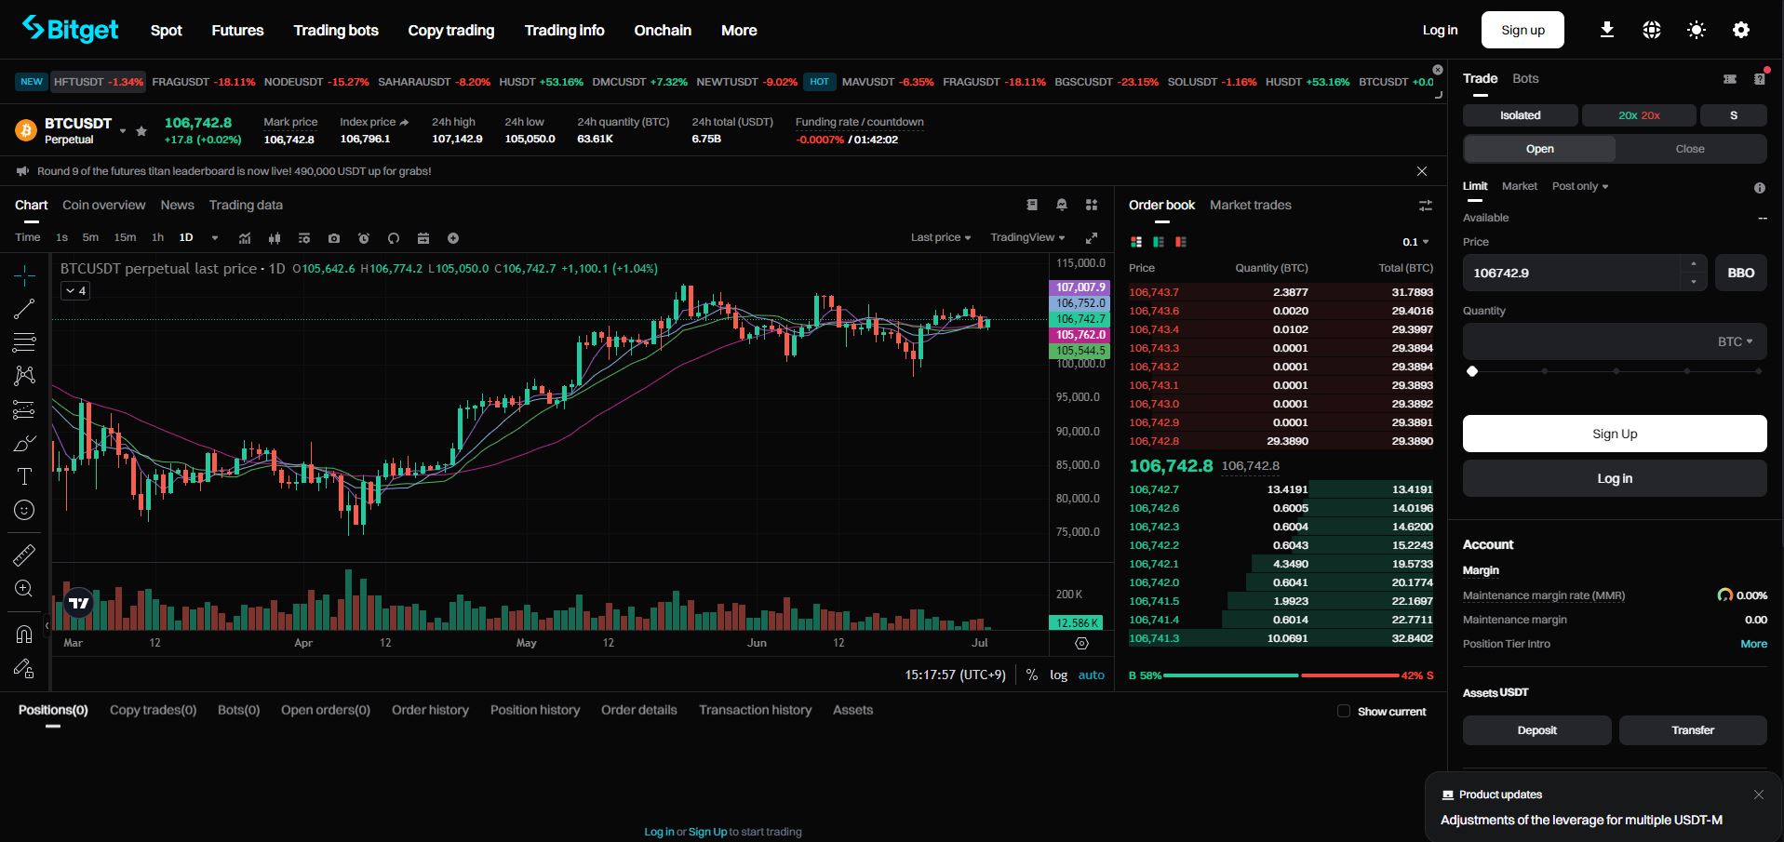Toggle auto scale on chart
The image size is (1784, 842).
click(1092, 675)
